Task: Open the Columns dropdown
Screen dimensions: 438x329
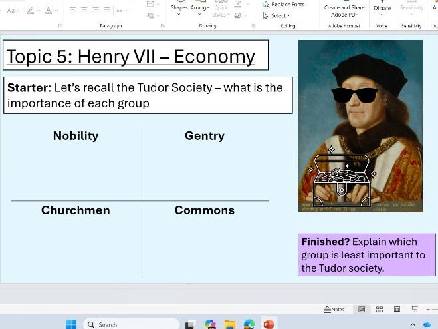Action: coord(122,11)
